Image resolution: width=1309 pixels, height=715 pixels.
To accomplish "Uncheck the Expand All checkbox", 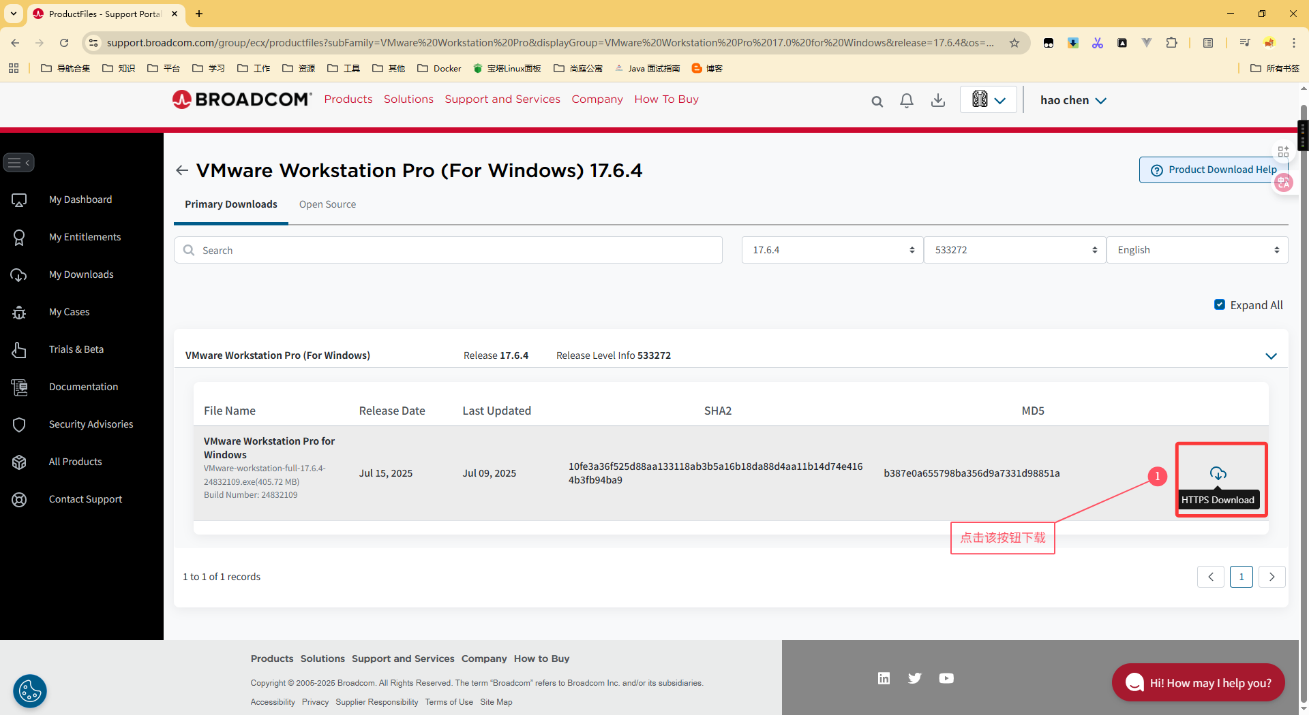I will [1220, 305].
